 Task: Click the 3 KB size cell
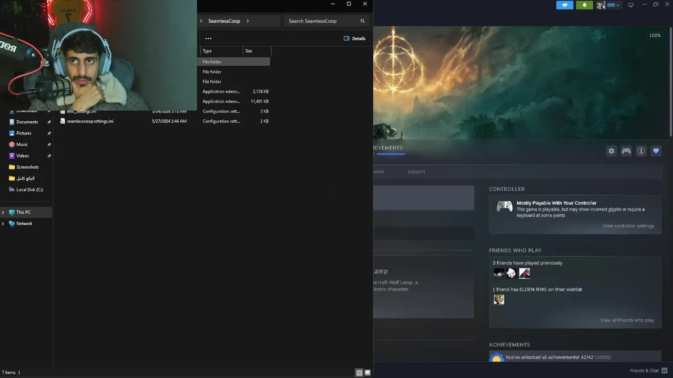(264, 111)
